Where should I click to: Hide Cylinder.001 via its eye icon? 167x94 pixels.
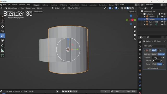(162, 22)
